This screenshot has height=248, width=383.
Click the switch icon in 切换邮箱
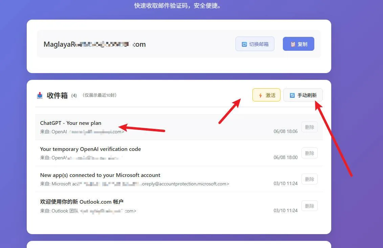[x=244, y=44]
